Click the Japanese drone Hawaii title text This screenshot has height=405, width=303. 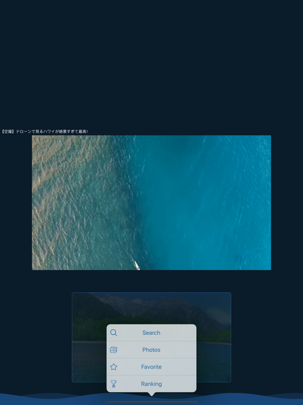click(x=44, y=131)
